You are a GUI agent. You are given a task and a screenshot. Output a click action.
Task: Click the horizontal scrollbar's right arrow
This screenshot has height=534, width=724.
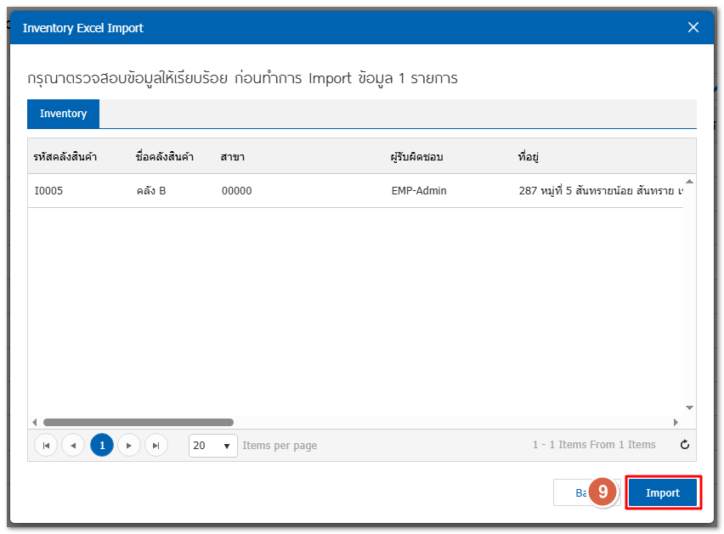click(x=676, y=422)
